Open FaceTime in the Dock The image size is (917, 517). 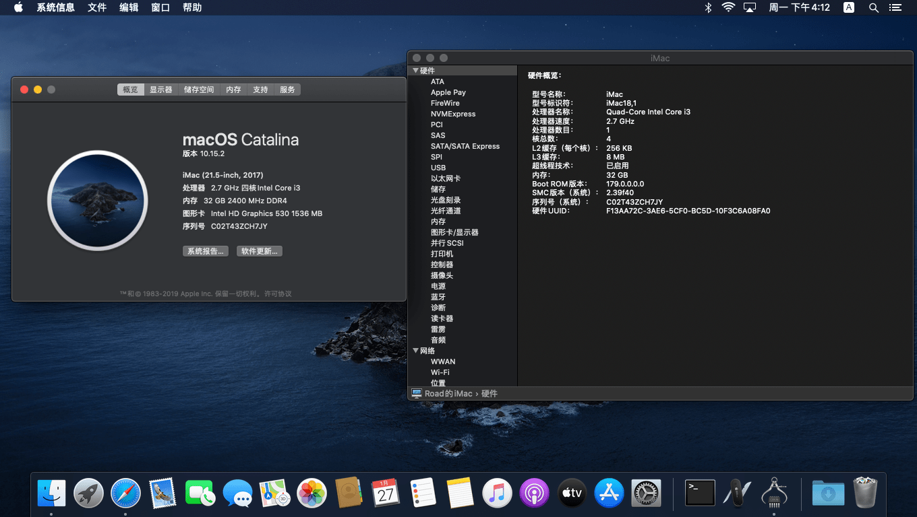(200, 493)
